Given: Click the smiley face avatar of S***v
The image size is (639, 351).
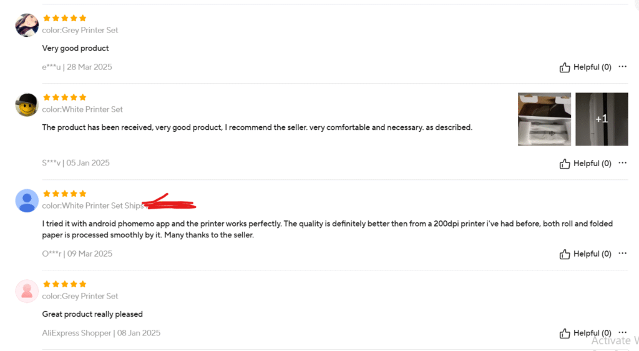Looking at the screenshot, I should tap(27, 104).
